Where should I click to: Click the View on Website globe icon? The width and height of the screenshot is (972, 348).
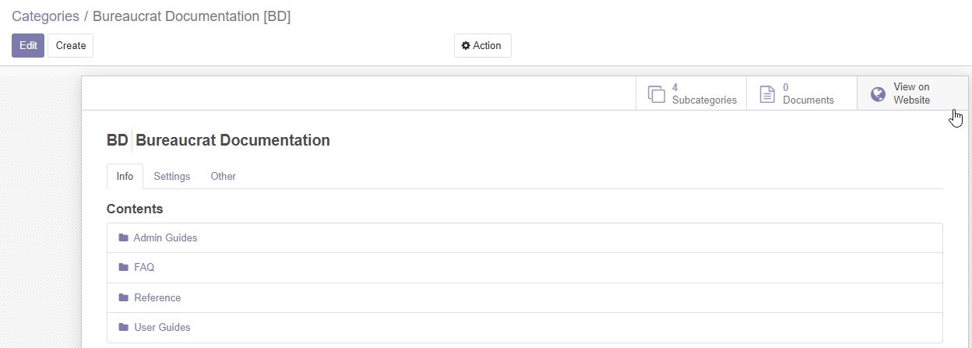[x=878, y=94]
